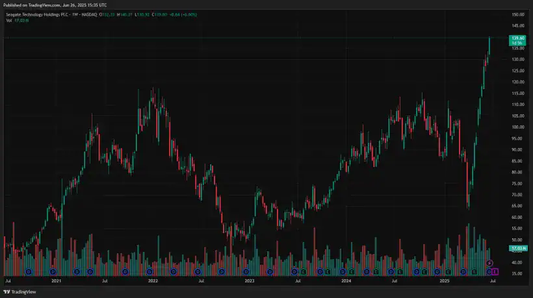This screenshot has height=298, width=533.
Task: Click the Vol indicator label
Action: 9,21
